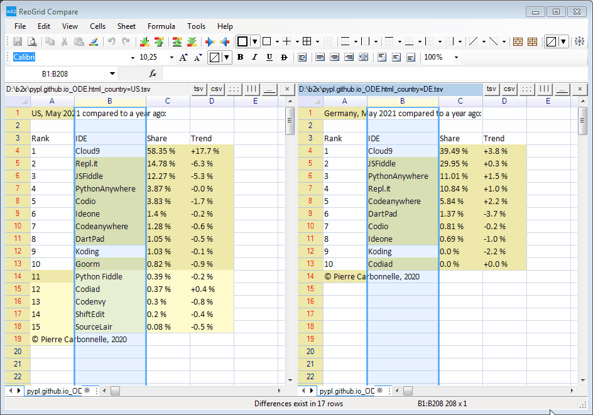
Task: Toggle Underline formatting
Action: pos(269,58)
